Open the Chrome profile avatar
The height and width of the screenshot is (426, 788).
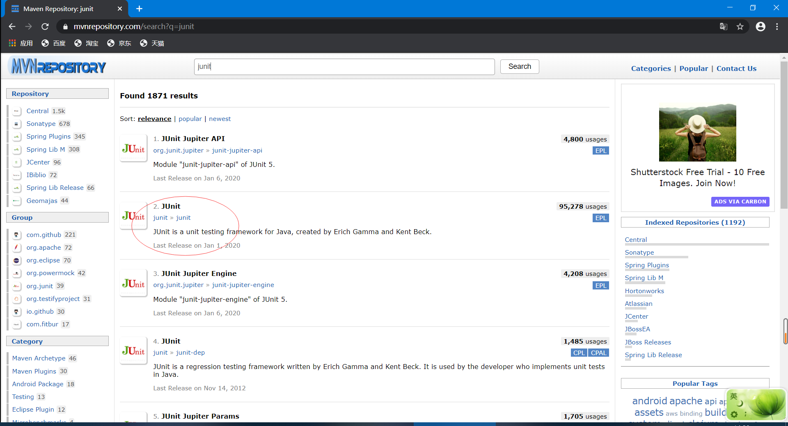click(x=761, y=27)
